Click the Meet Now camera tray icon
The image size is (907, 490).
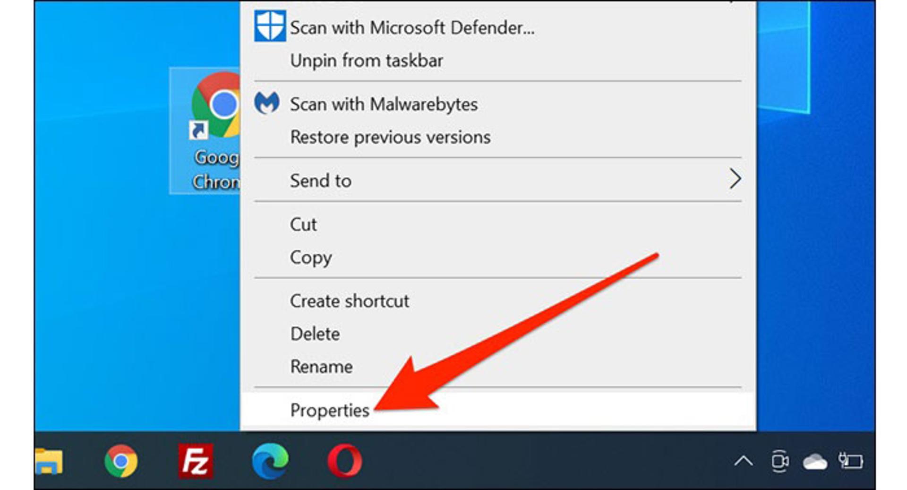point(780,461)
